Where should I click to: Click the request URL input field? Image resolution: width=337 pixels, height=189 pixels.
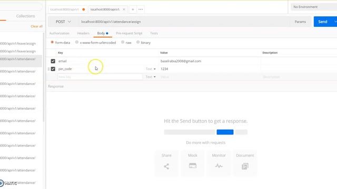point(183,22)
